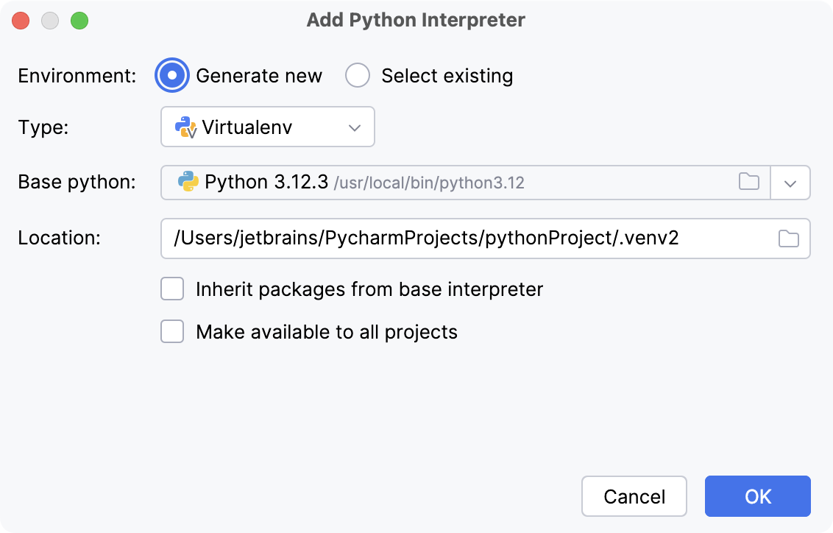Minimize the dialog with the gray button
This screenshot has height=533, width=833.
point(50,21)
